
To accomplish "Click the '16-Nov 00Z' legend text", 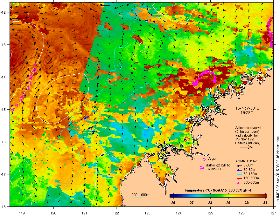I will point(215,169).
